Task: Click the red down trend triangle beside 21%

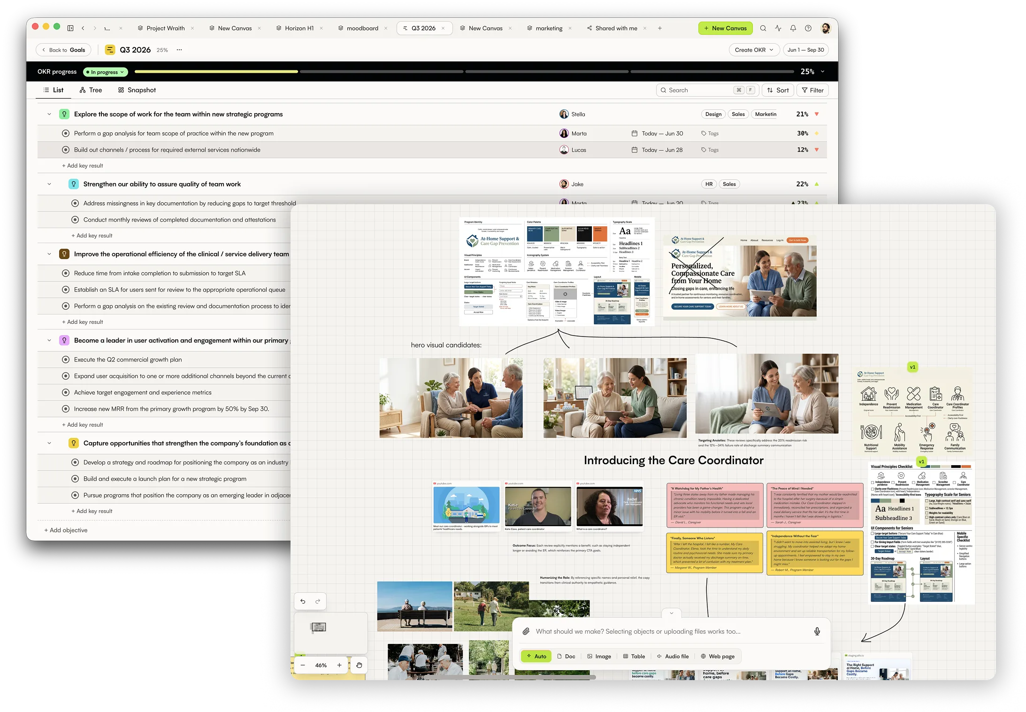Action: pyautogui.click(x=817, y=114)
